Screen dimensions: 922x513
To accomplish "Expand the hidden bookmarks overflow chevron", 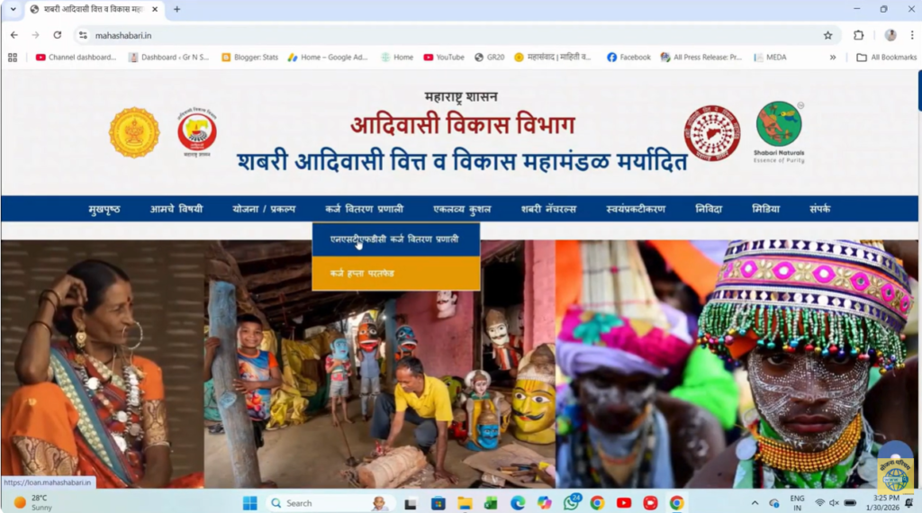I will [x=833, y=57].
